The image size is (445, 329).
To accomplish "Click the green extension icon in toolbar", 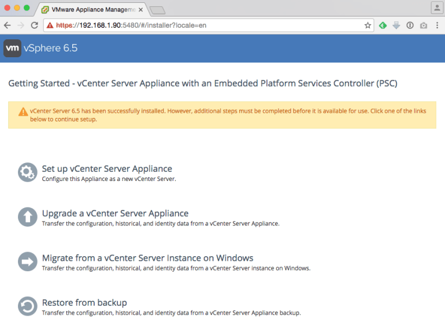I will [x=383, y=25].
